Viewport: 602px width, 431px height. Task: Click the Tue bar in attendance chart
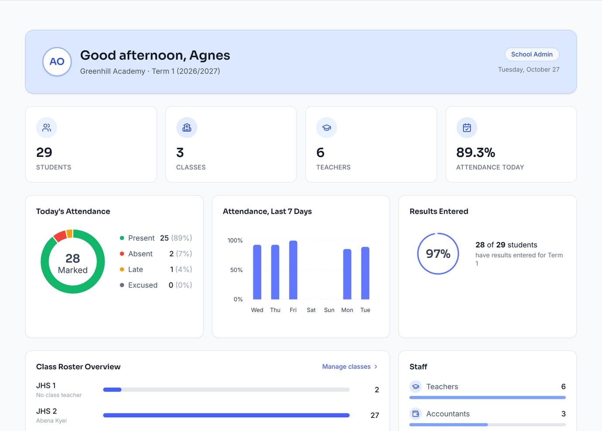tap(365, 273)
